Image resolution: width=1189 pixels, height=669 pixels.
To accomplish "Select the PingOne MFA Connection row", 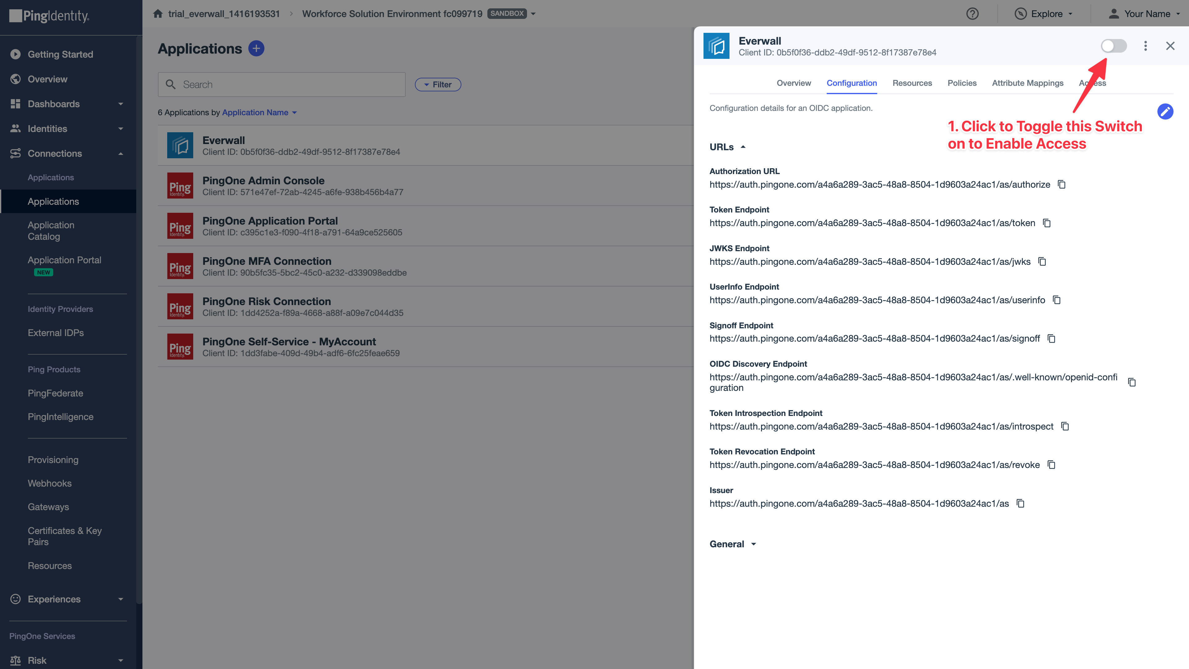I will point(425,266).
